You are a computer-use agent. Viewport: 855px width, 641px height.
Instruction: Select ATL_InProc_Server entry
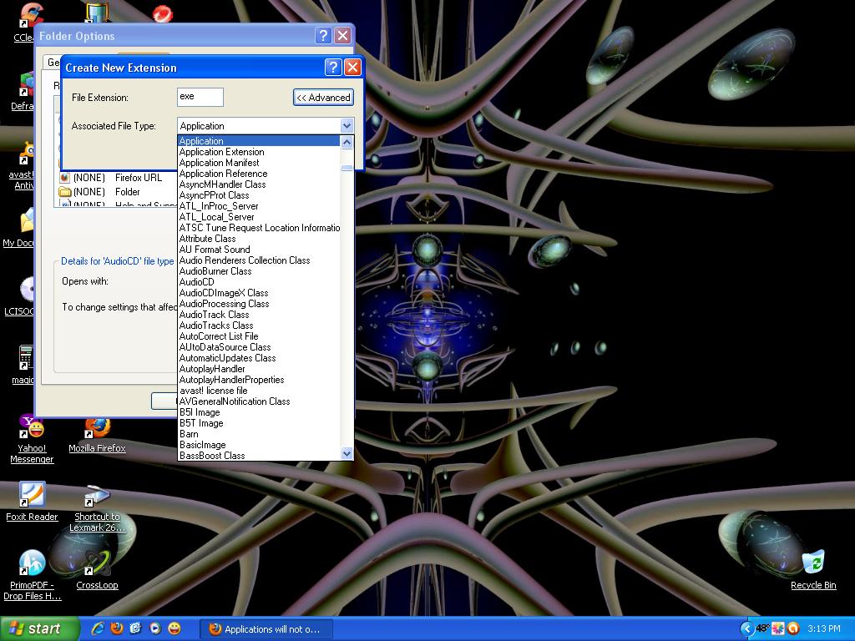point(259,206)
